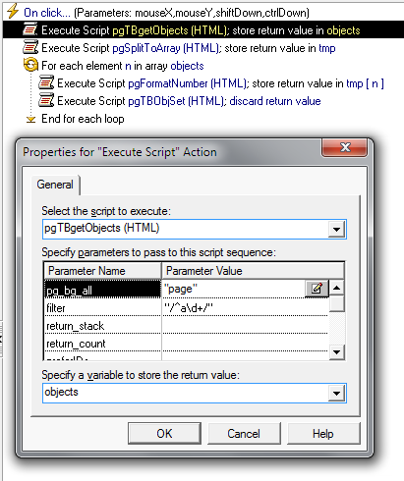This screenshot has height=481, width=404.
Task: Click the return_count parameter value cell
Action: (x=245, y=343)
